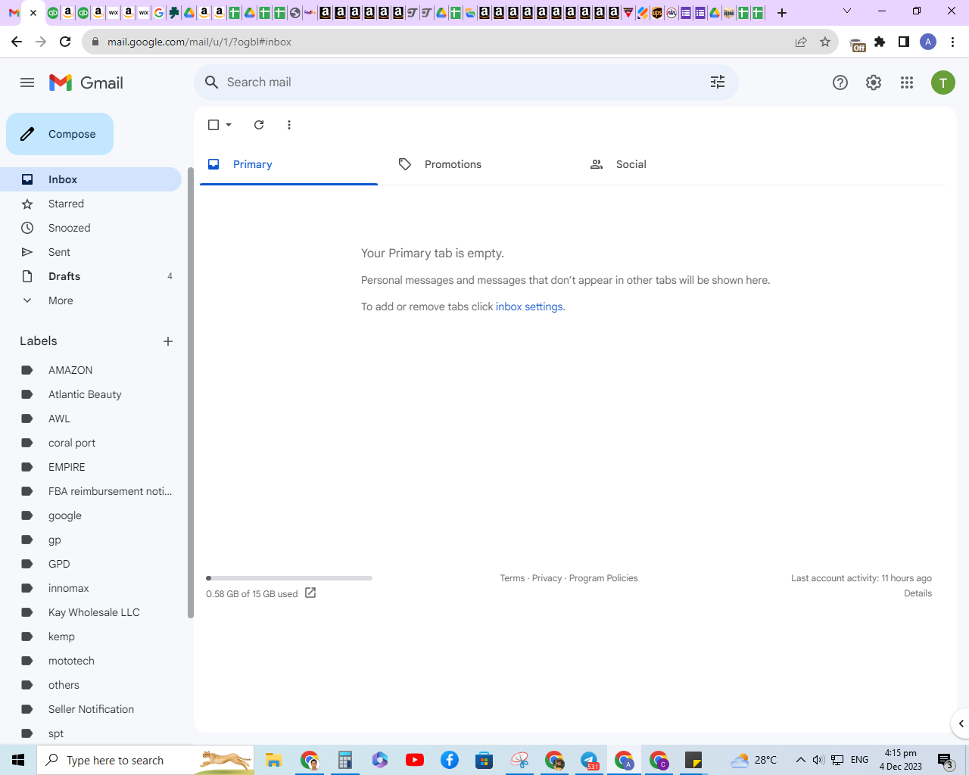
Task: Open Chrome three-dot menu
Action: click(x=952, y=42)
